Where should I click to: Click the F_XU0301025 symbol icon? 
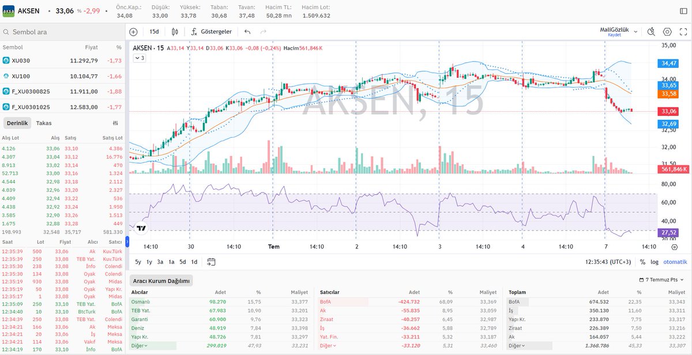pos(6,107)
